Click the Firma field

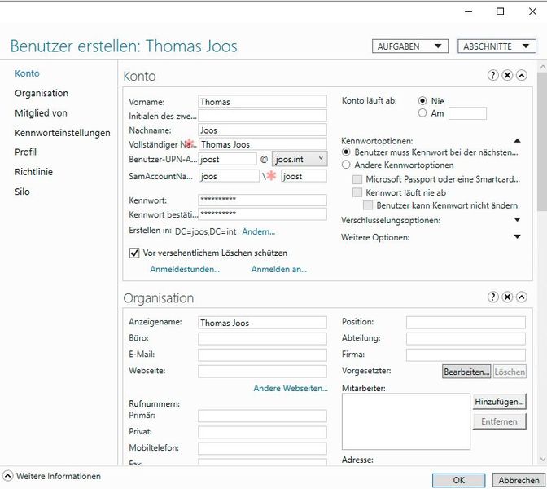click(466, 355)
